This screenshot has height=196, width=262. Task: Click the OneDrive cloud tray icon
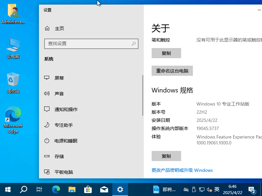(x=186, y=189)
